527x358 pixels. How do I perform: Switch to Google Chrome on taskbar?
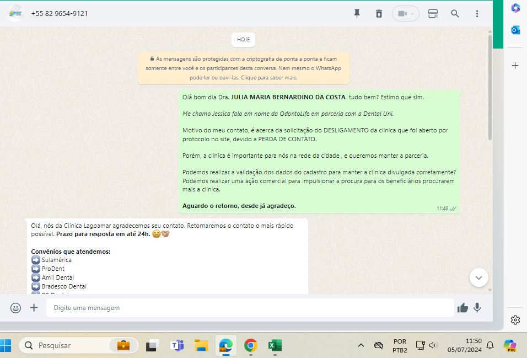[x=250, y=345]
